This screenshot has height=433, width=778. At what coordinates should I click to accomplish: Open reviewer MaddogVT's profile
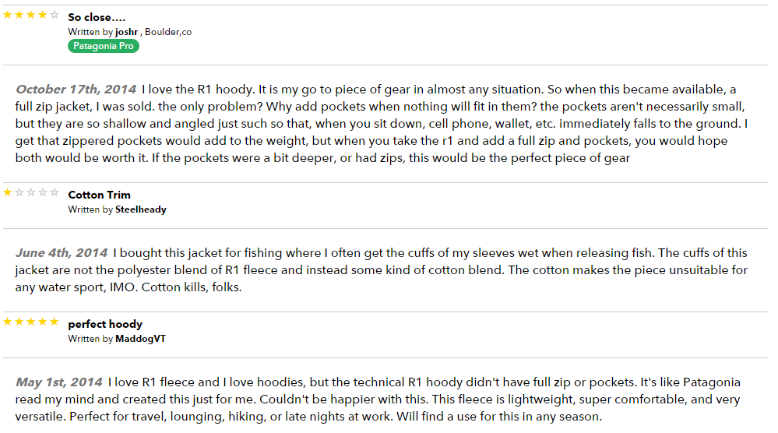click(x=140, y=339)
